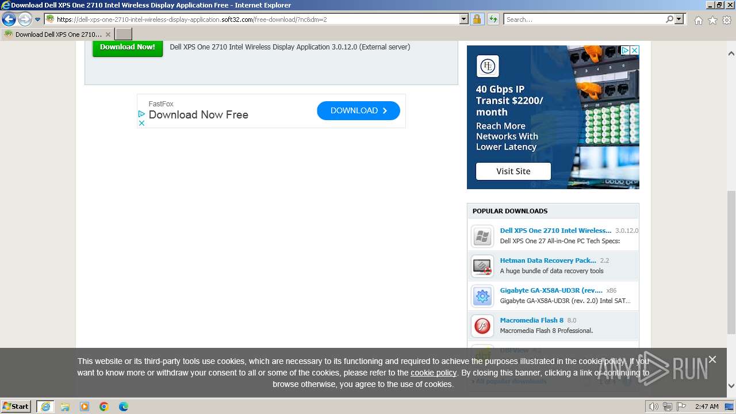Click the refresh page icon
Screen dimensions: 736x414
(493, 19)
